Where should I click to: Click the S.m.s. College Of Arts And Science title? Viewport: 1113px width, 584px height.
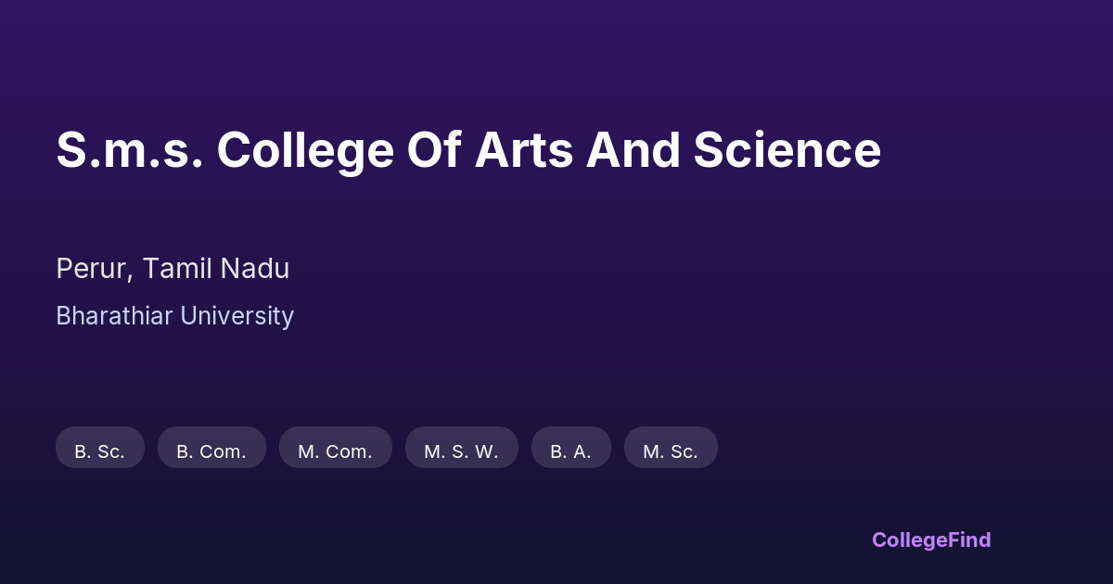(x=468, y=150)
